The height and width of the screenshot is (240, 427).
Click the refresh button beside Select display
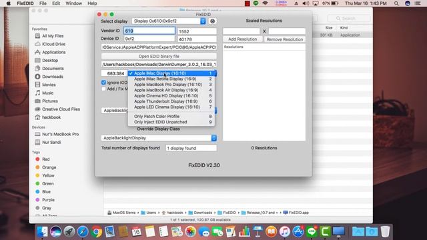[212, 21]
